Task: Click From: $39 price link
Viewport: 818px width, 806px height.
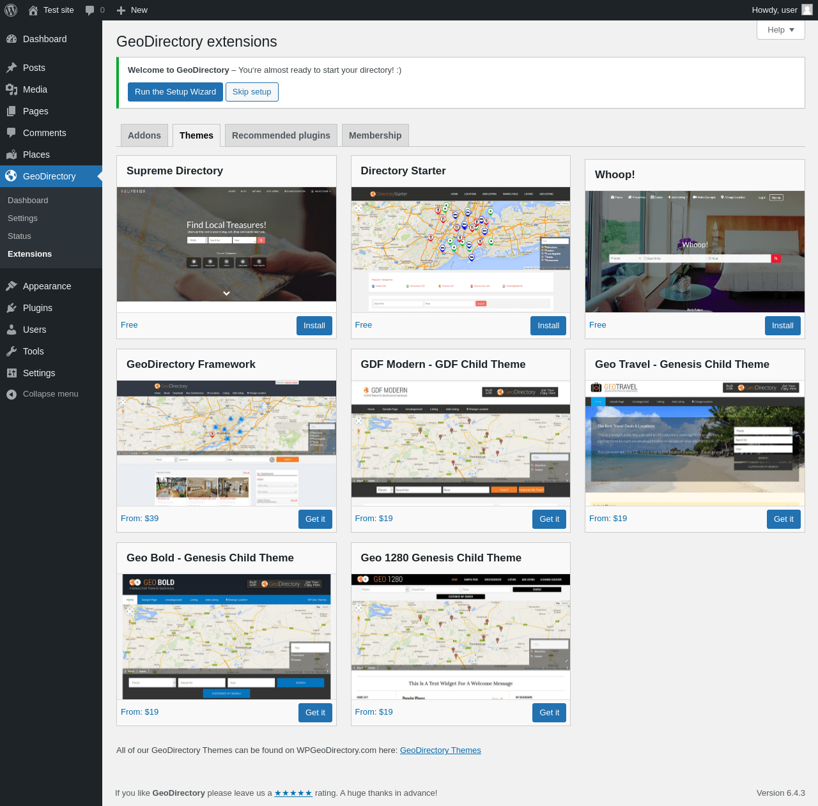Action: pyautogui.click(x=139, y=519)
